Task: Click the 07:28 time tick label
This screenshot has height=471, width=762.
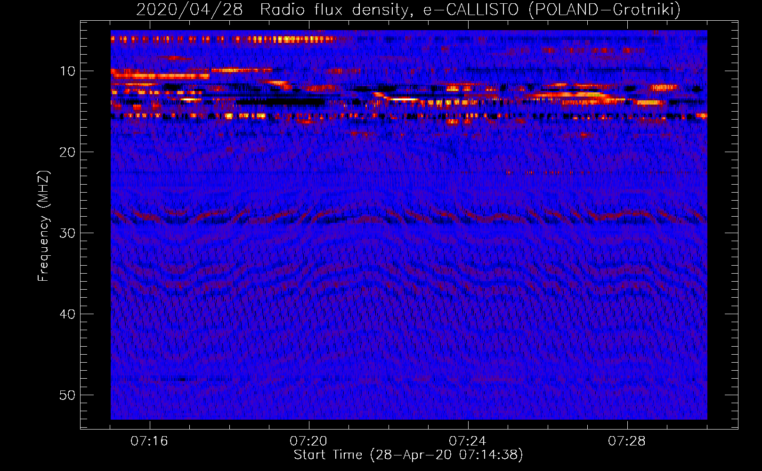Action: [x=627, y=441]
